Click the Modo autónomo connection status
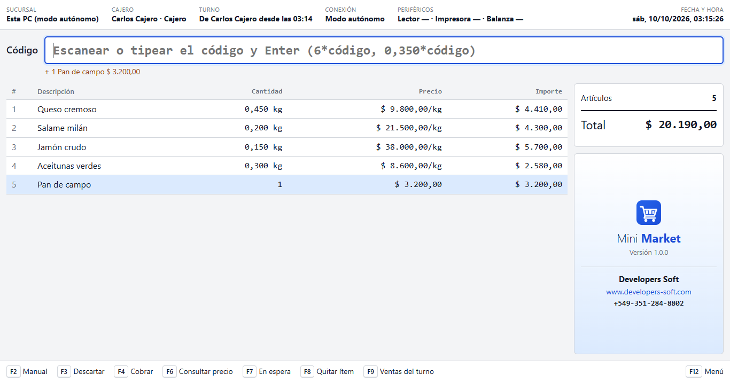This screenshot has height=382, width=730. [355, 19]
